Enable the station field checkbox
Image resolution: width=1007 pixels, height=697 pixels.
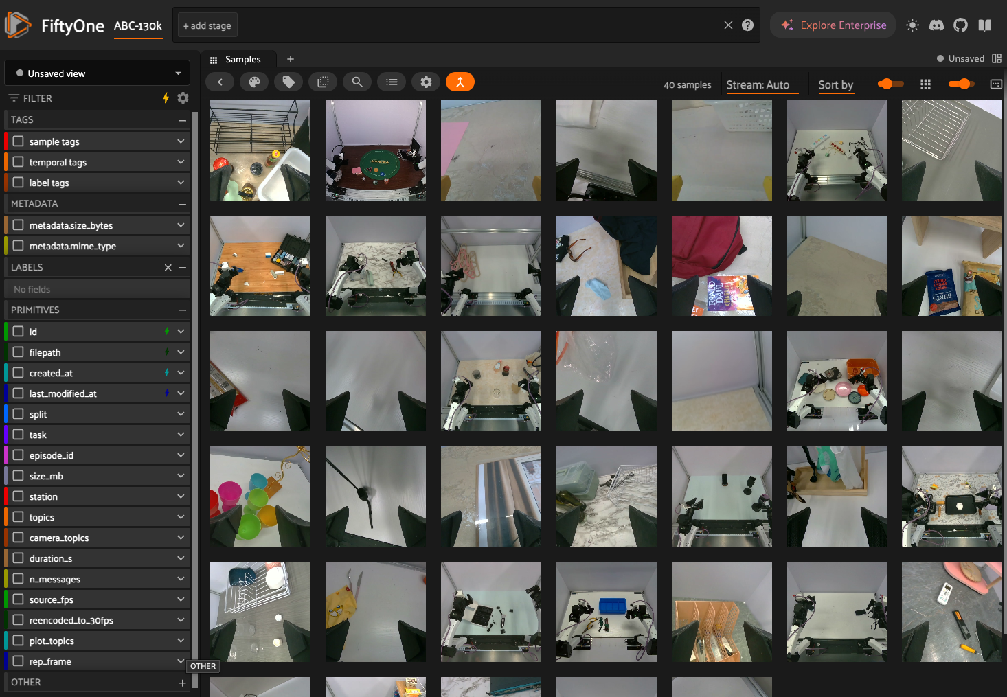click(19, 496)
